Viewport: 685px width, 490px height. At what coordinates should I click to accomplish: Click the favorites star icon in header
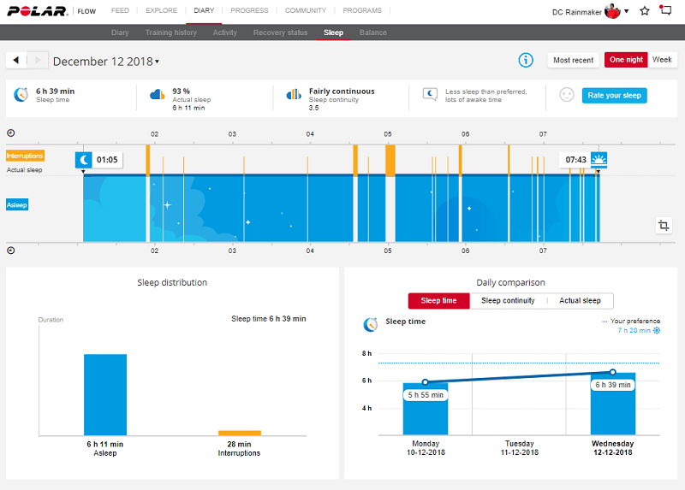[644, 11]
